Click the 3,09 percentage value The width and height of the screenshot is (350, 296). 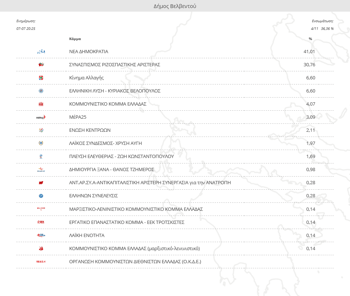(x=311, y=117)
